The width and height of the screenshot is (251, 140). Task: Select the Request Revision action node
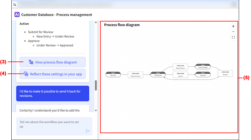[x=180, y=67]
